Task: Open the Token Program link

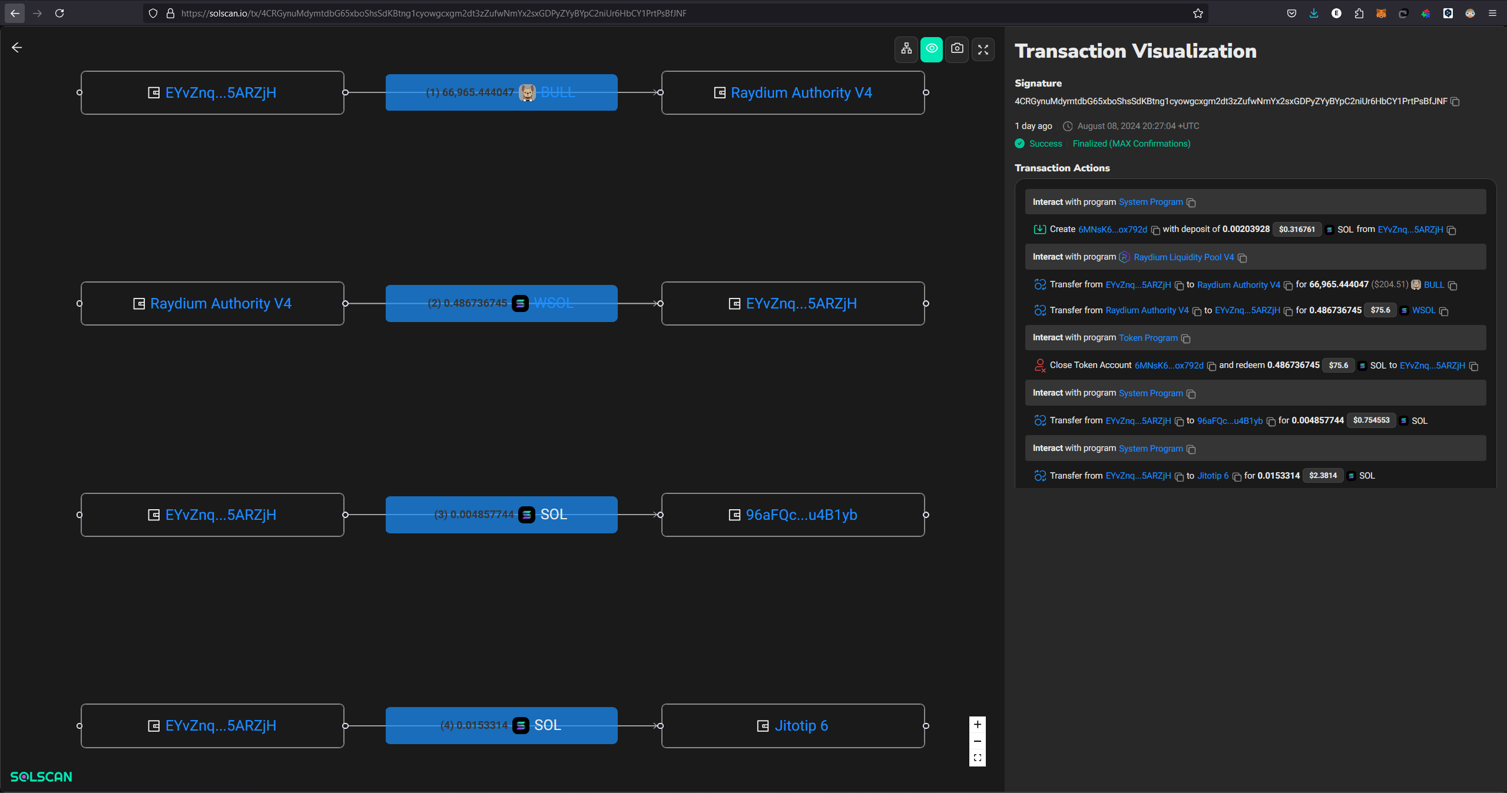Action: click(1148, 338)
